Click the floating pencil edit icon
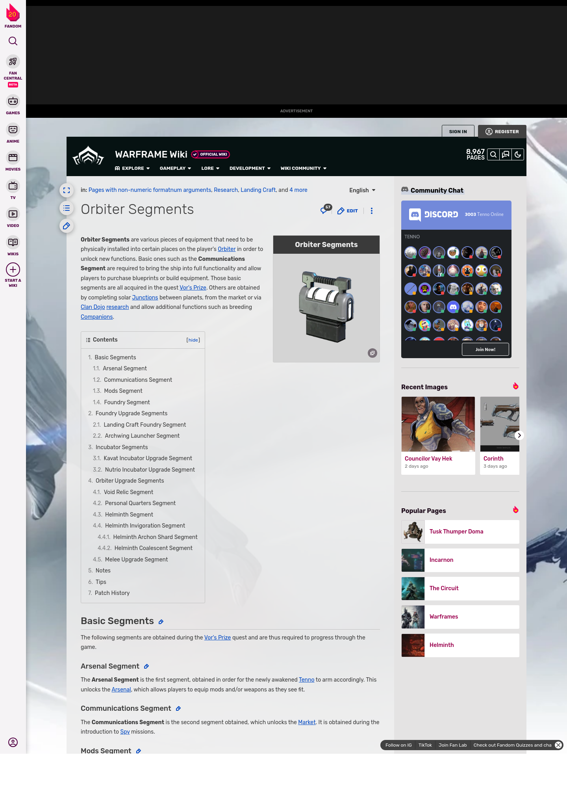Image resolution: width=567 pixels, height=788 pixels. [x=67, y=226]
